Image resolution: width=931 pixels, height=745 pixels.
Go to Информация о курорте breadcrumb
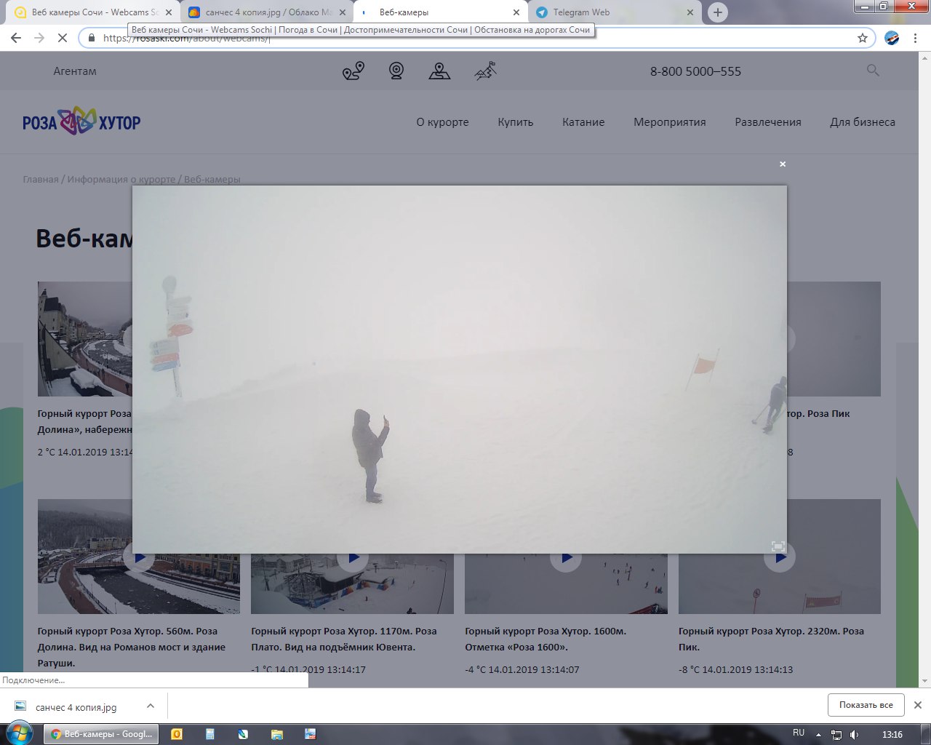(x=121, y=179)
